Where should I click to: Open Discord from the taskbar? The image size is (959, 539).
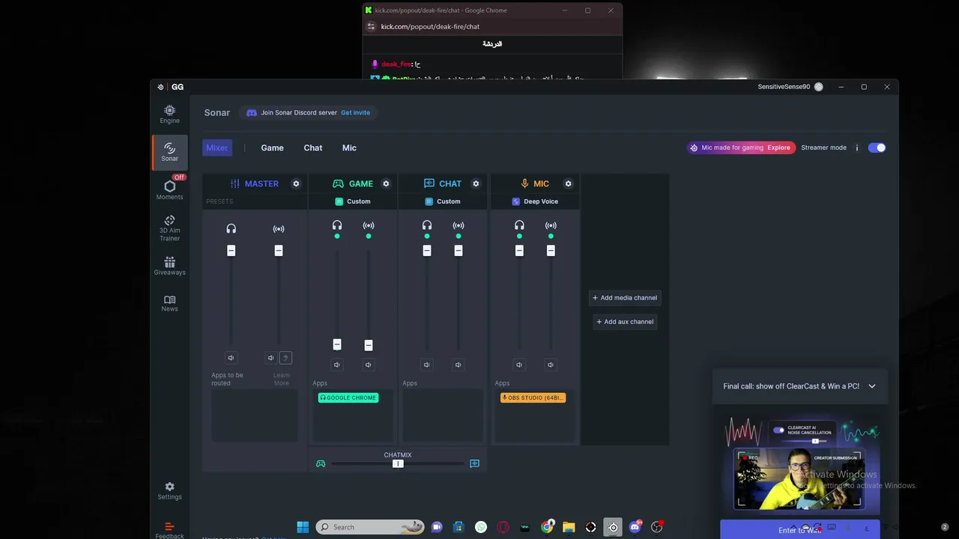tap(635, 527)
